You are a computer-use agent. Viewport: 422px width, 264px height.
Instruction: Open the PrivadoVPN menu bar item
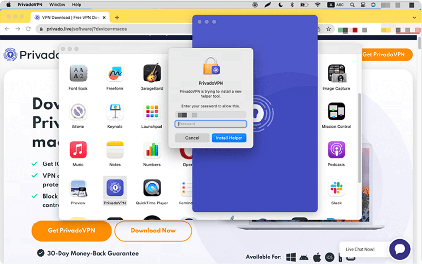coord(30,5)
